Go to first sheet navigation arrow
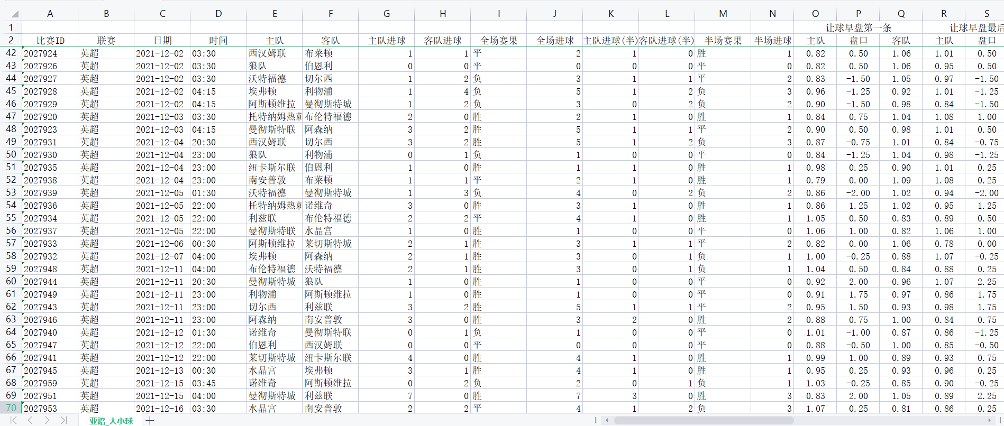This screenshot has width=1004, height=426. click(x=14, y=420)
